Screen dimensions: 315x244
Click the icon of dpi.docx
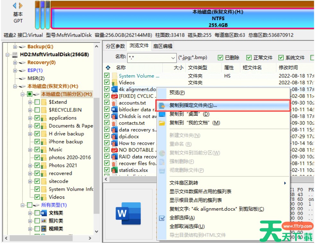[114, 136]
